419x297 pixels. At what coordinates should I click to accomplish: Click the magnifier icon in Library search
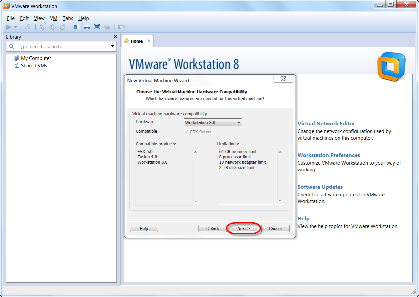12,47
